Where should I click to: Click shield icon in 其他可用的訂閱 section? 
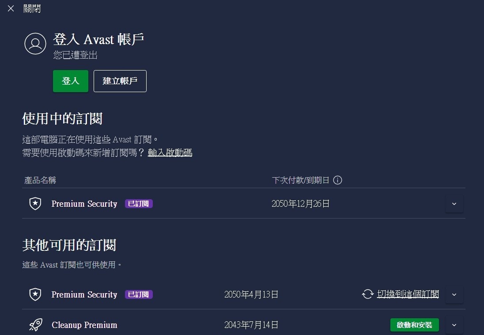point(35,294)
